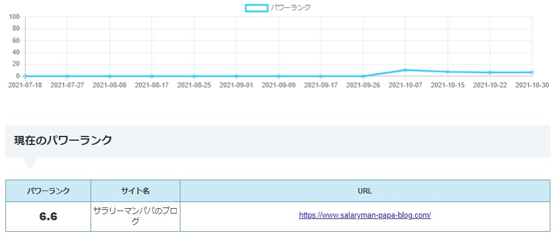Image resolution: width=554 pixels, height=236 pixels.
Task: Select the 2021-10-15 data point
Action: point(448,72)
